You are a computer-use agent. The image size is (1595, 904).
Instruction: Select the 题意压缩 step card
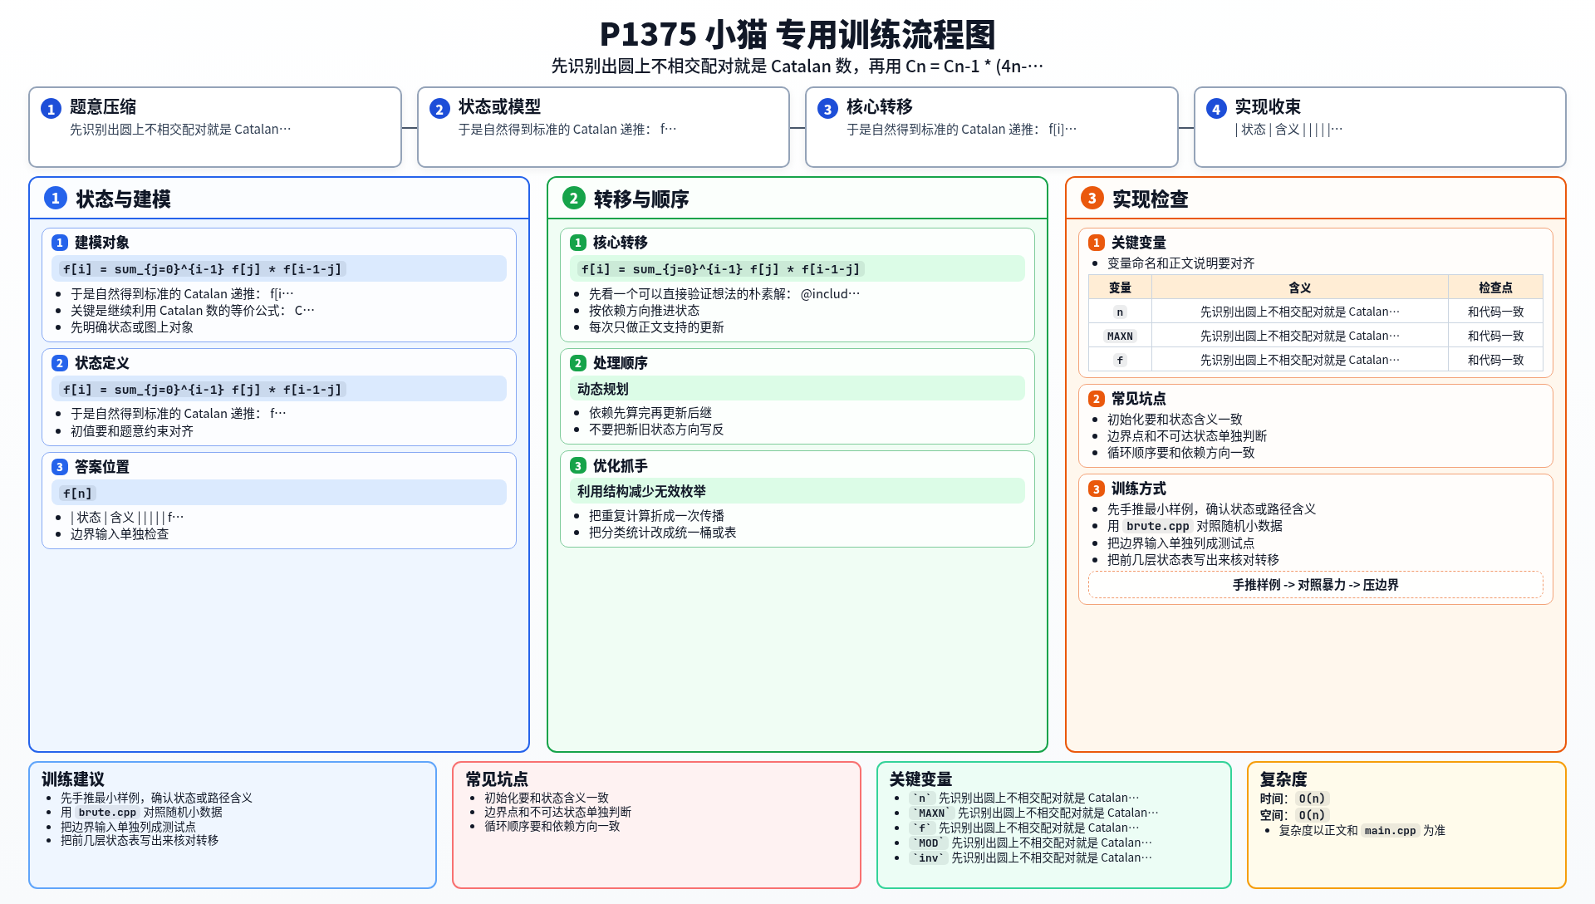(x=215, y=127)
